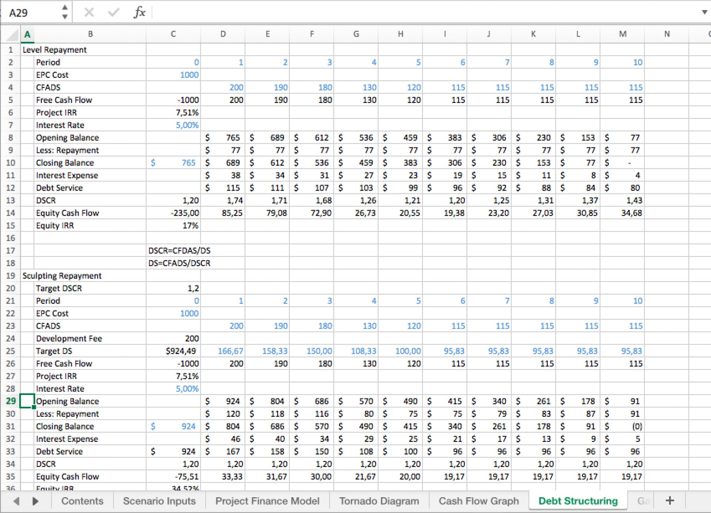Go to previous sheet tab arrow

16,501
